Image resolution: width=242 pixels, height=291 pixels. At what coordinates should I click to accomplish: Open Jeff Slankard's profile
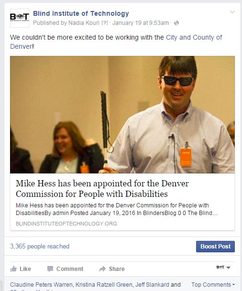click(152, 284)
